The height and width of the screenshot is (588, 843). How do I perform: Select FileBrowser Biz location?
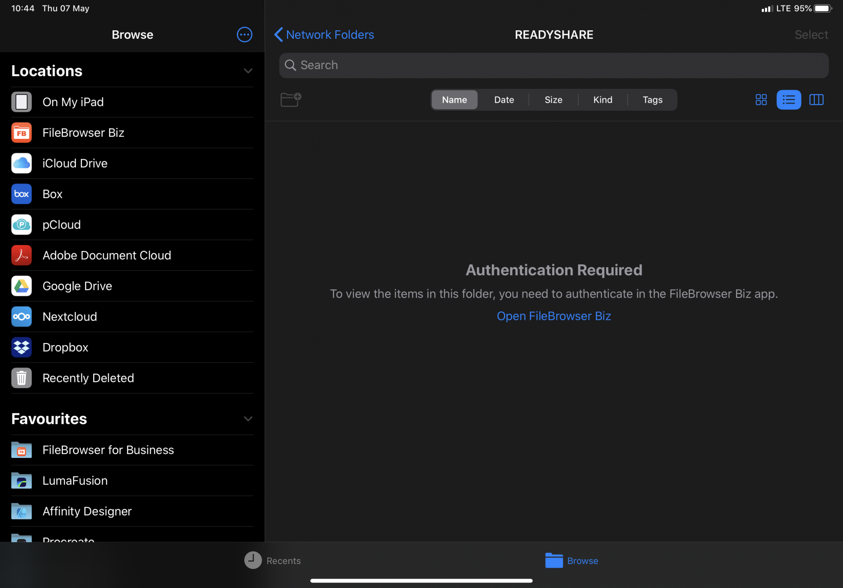(132, 133)
